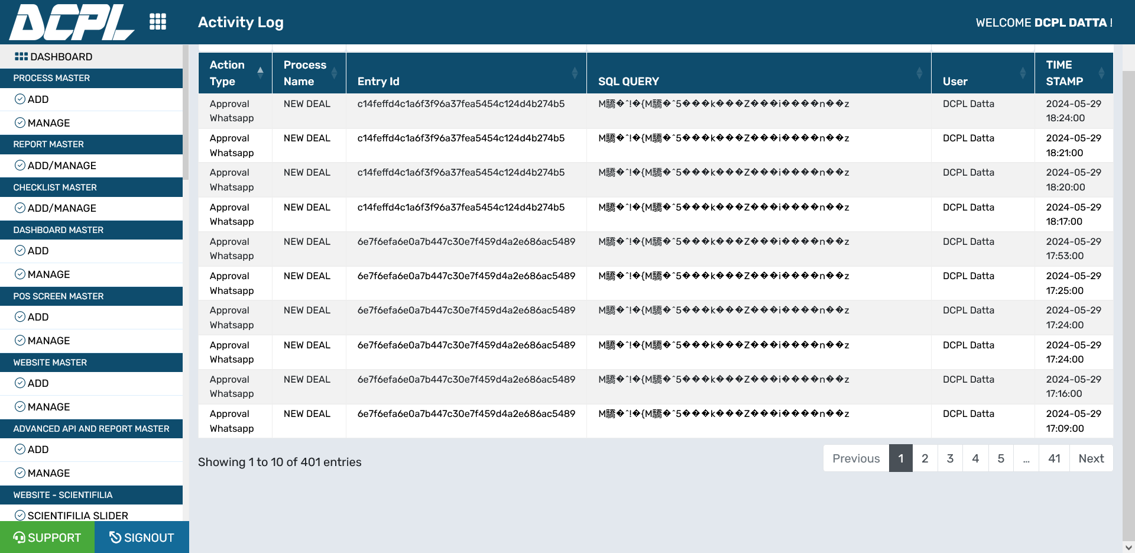Jump to page 2

coord(925,458)
